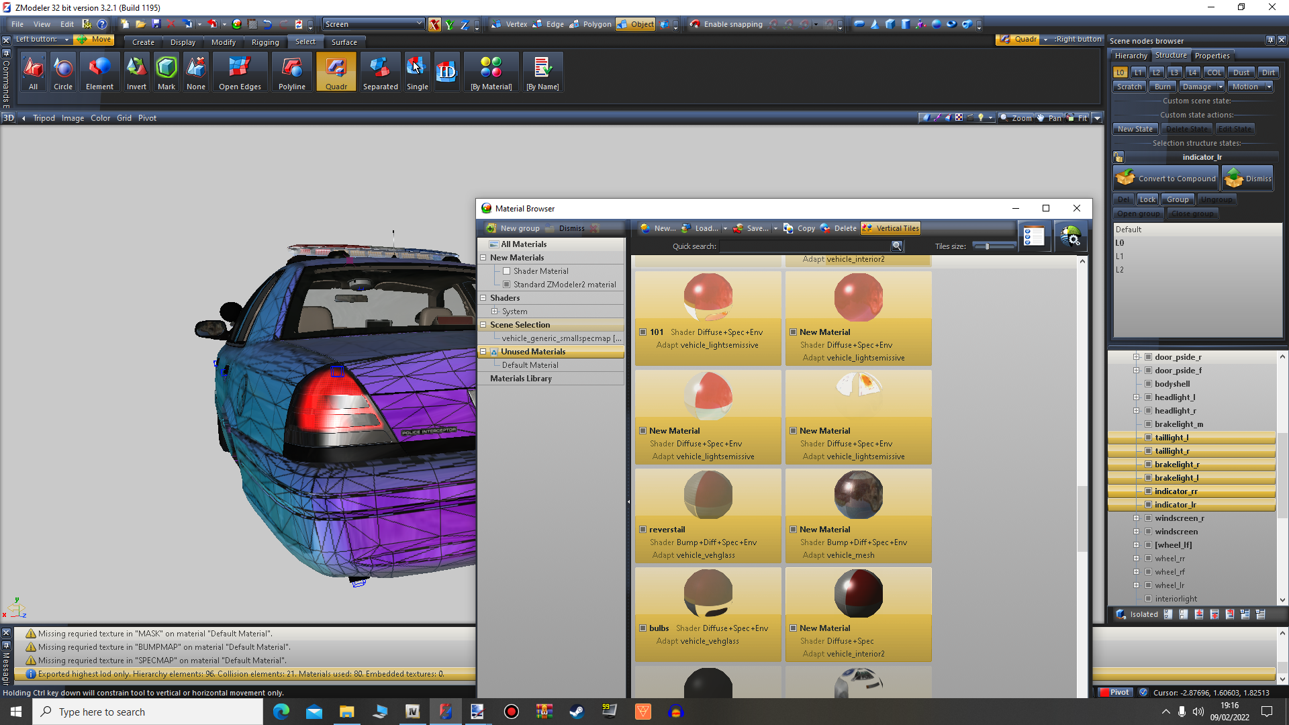The width and height of the screenshot is (1289, 725).
Task: Click the Quick search input field
Action: tap(804, 246)
